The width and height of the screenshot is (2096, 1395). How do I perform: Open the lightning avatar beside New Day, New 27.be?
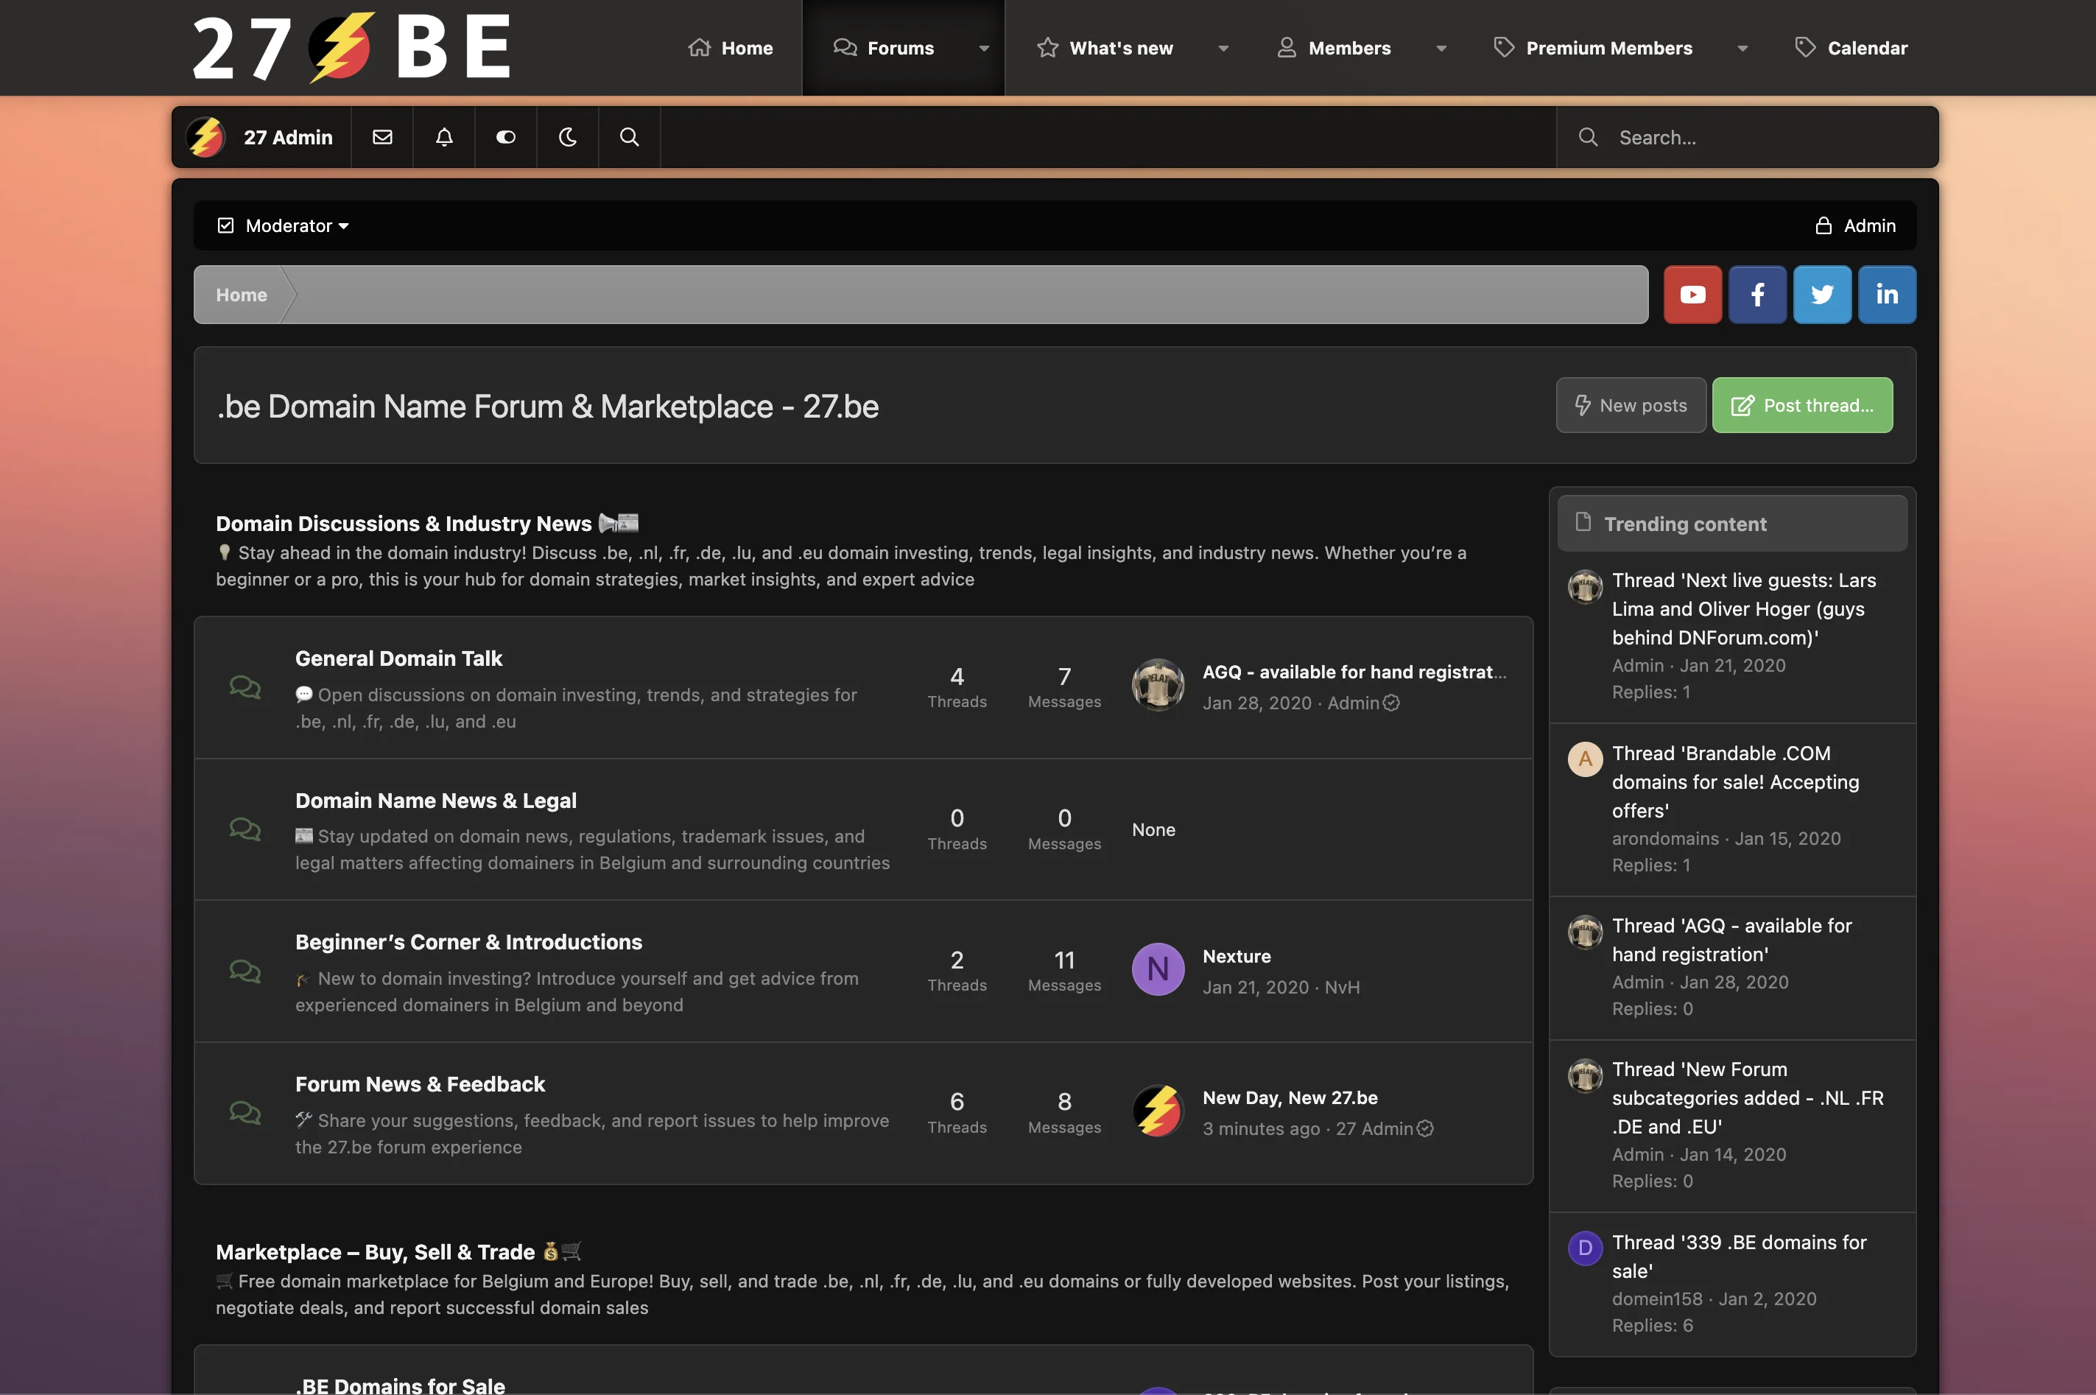coord(1158,1111)
